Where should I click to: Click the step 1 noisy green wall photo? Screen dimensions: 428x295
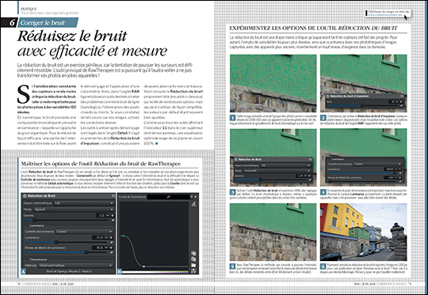[273, 83]
